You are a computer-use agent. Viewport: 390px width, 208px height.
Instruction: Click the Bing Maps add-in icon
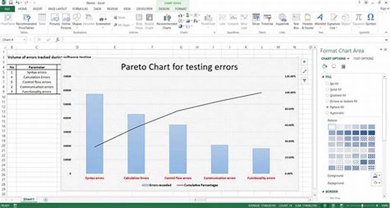pyautogui.click(x=139, y=17)
